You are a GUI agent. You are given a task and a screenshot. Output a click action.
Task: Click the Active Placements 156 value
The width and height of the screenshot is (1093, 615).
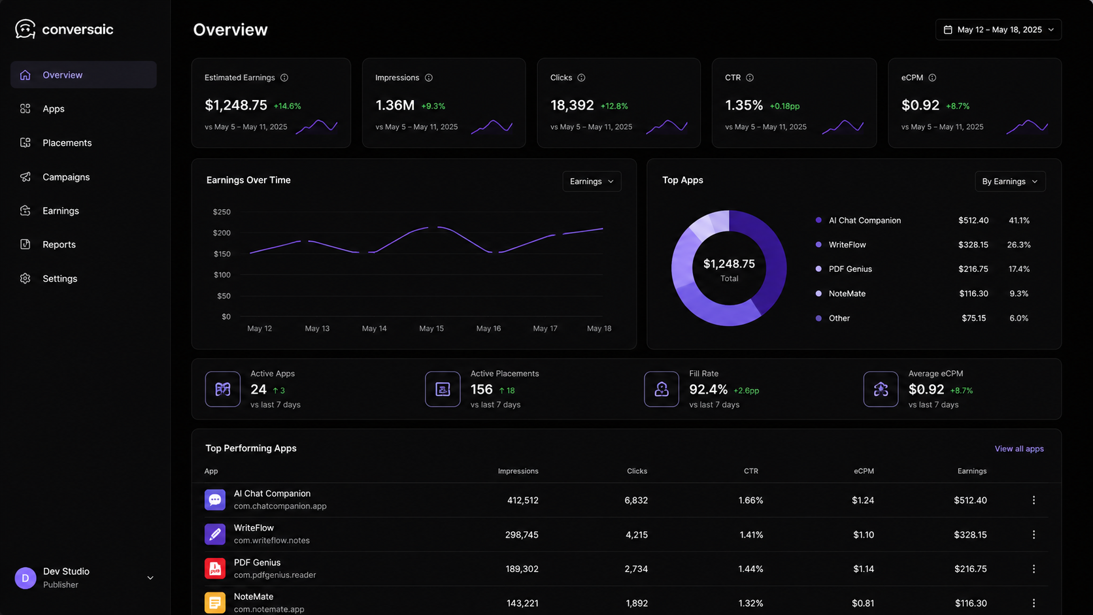click(x=481, y=390)
